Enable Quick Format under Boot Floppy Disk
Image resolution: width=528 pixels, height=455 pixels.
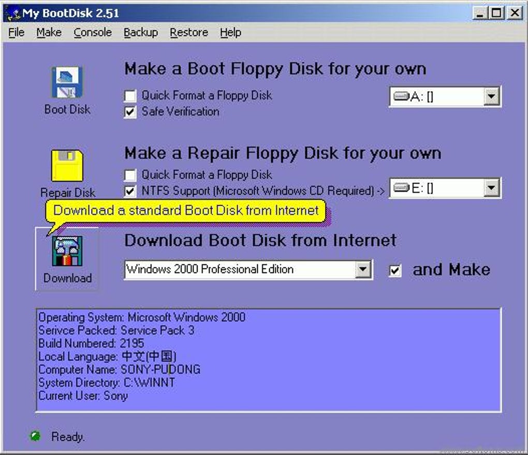click(130, 96)
